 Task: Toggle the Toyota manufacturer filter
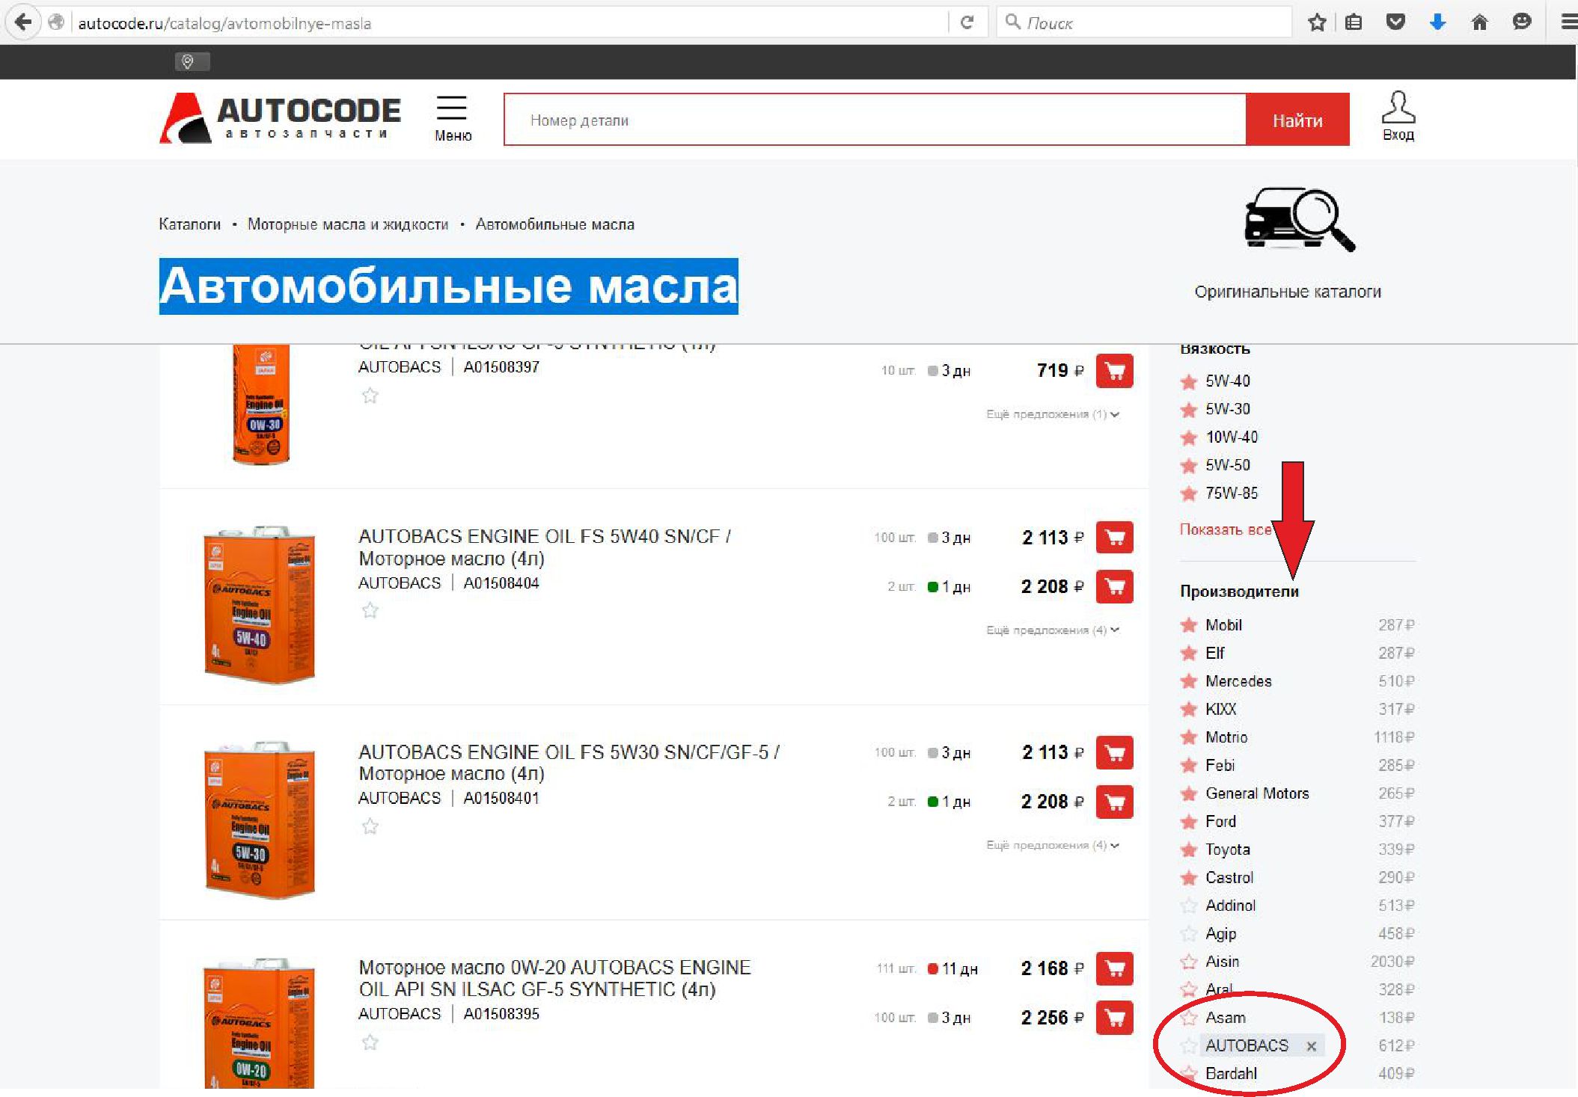(1227, 849)
